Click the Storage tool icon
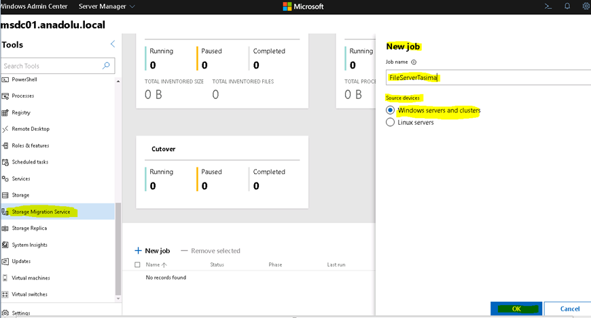The width and height of the screenshot is (591, 318). tap(5, 195)
